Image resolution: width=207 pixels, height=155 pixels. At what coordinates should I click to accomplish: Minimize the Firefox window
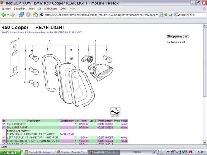193,3
